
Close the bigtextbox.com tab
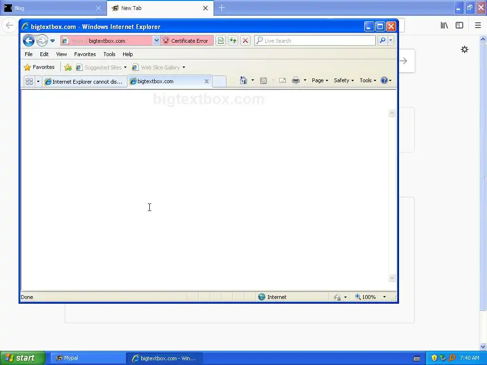coord(206,81)
